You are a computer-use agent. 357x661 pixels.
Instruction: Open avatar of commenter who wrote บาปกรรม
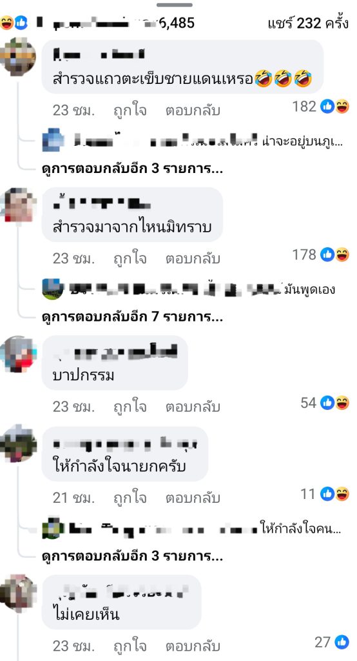[x=18, y=354]
